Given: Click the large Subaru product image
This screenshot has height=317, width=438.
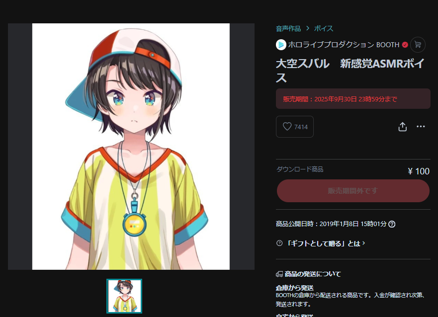Looking at the screenshot, I should (131, 147).
